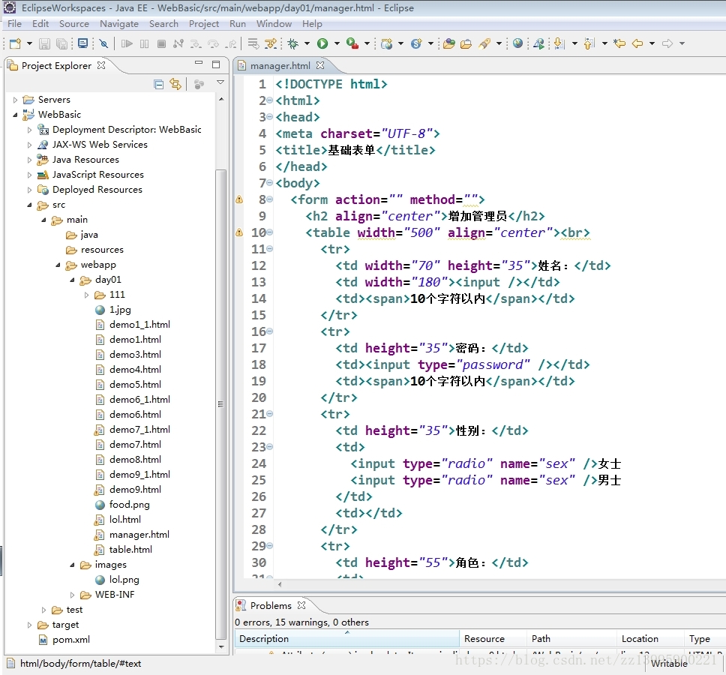Expand the Servers tree node

pos(16,100)
